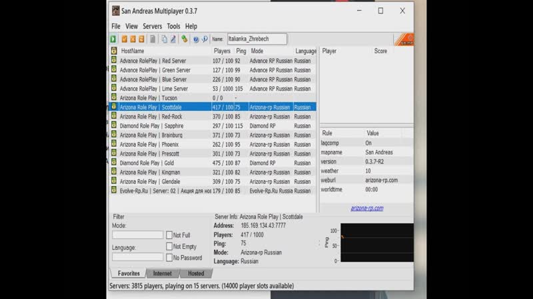The height and width of the screenshot is (299, 533).
Task: Open the arizona-rp.com link
Action: click(367, 208)
